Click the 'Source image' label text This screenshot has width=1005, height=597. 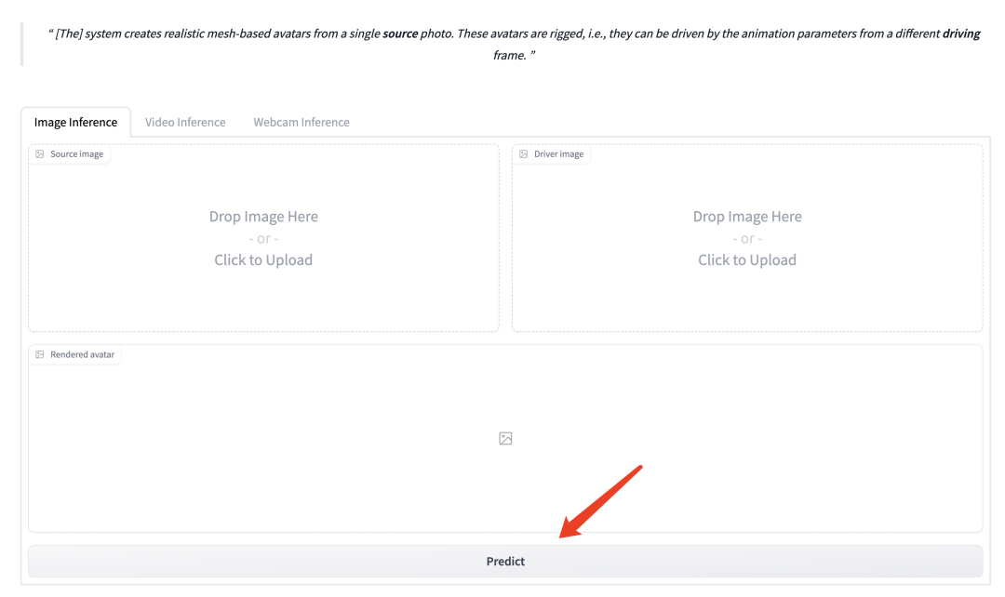click(76, 154)
